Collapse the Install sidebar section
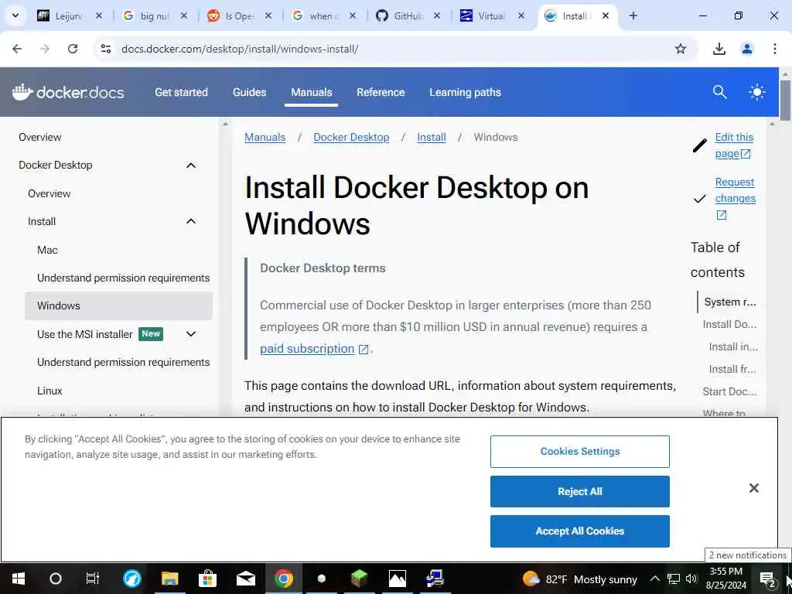792x594 pixels. click(x=191, y=221)
